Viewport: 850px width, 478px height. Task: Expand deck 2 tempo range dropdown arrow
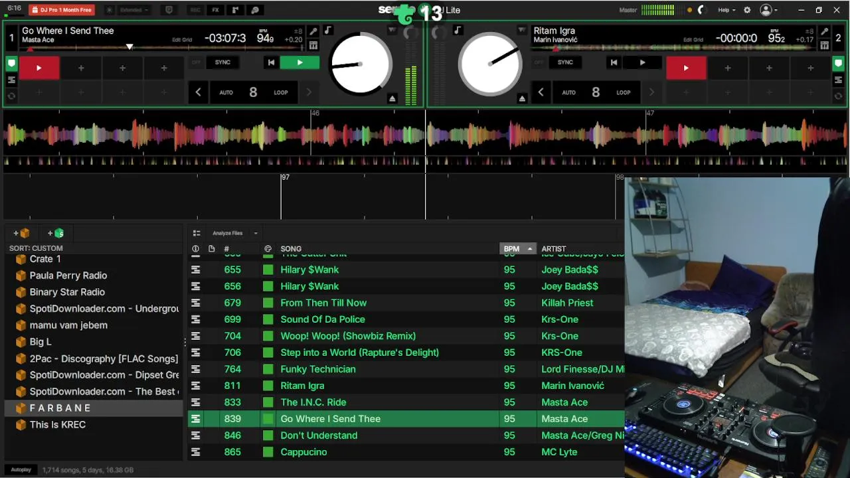[522, 31]
